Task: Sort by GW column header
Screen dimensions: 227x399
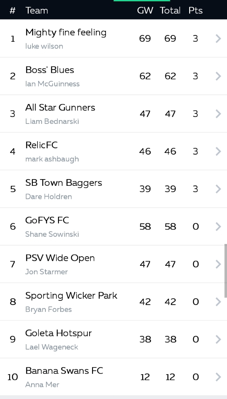Action: point(145,11)
